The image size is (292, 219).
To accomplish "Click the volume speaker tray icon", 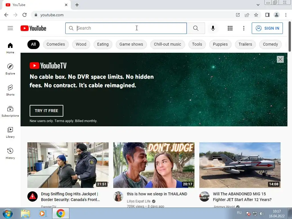I will [262, 214].
